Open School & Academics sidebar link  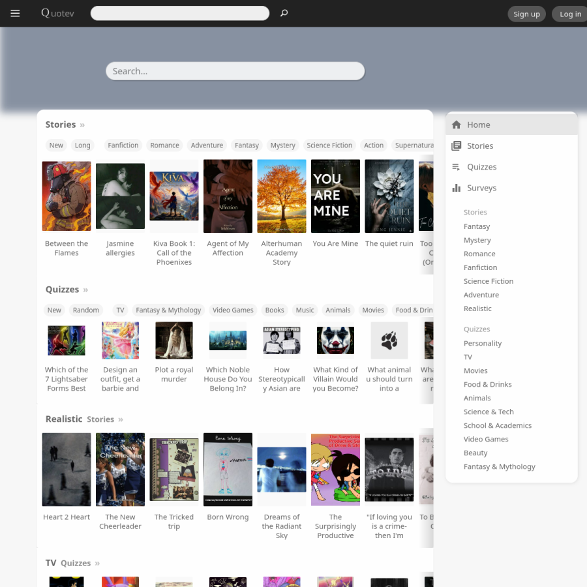pyautogui.click(x=498, y=426)
